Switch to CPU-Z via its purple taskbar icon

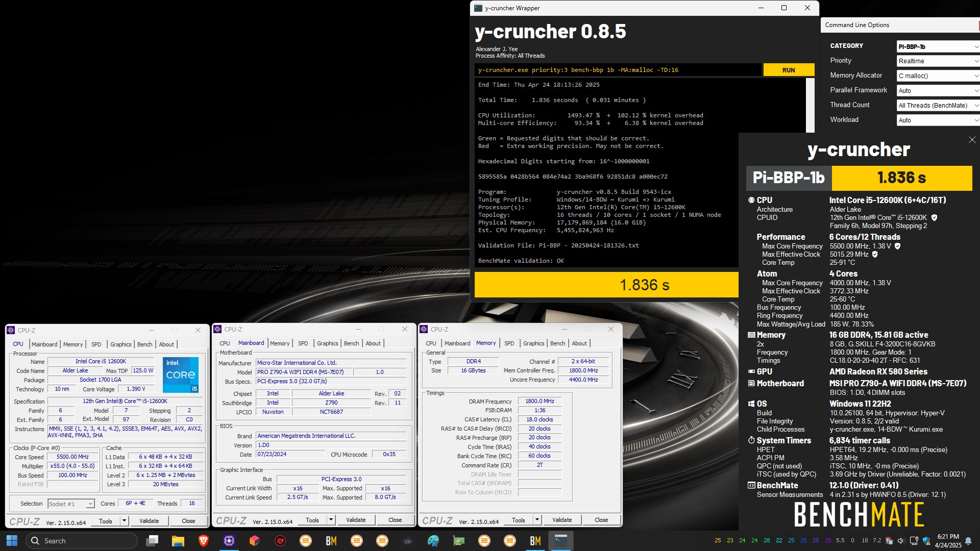229,541
